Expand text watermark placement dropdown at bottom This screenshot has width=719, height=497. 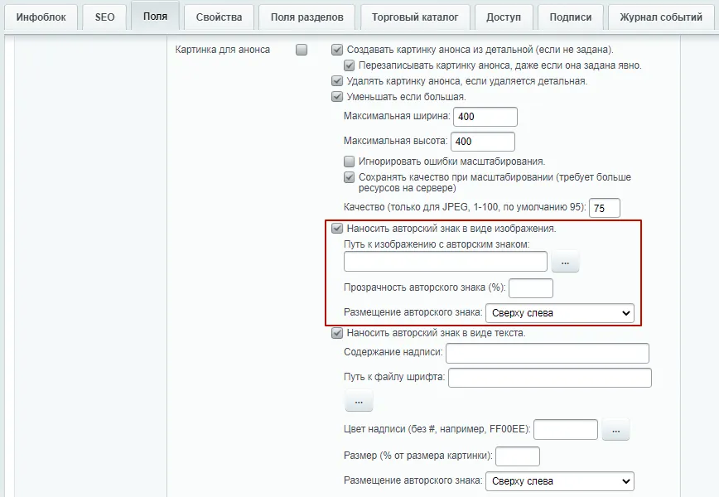[560, 481]
